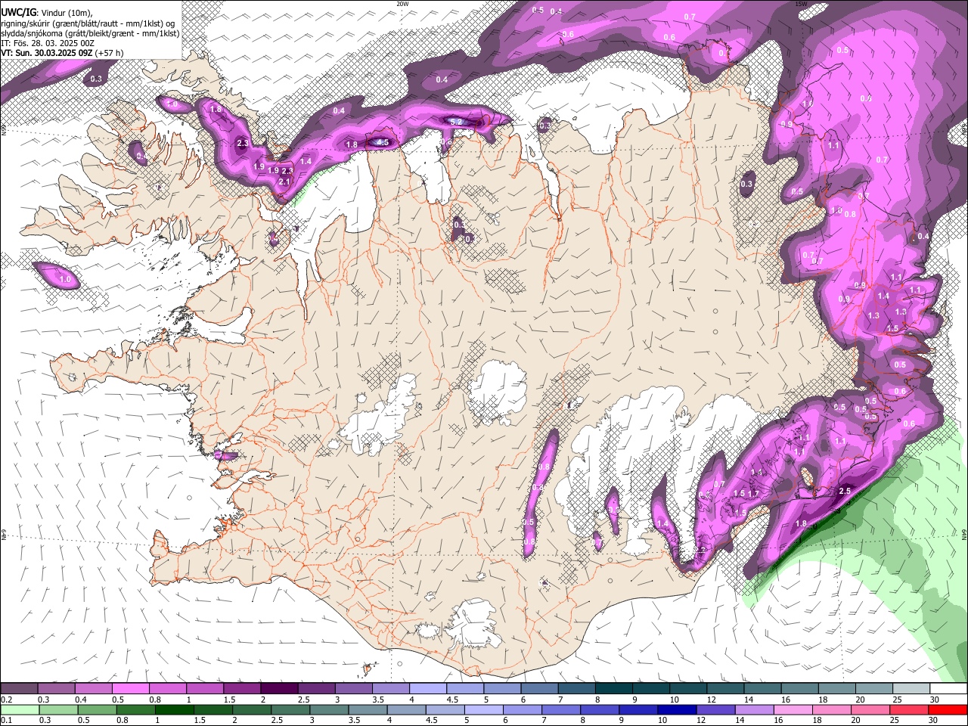The height and width of the screenshot is (726, 968).
Task: Click the bright red swatch ending rain scale
Action: point(948,709)
